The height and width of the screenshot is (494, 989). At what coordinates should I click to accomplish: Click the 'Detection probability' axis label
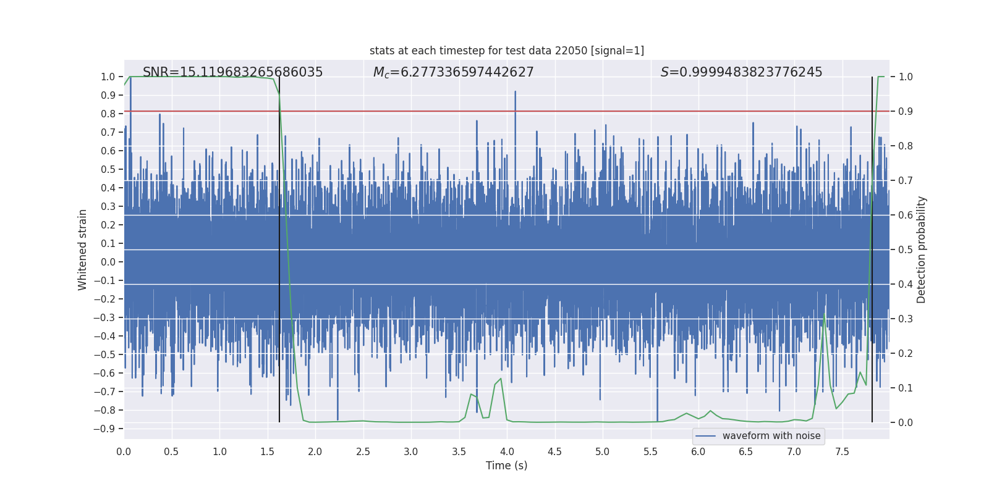[922, 249]
